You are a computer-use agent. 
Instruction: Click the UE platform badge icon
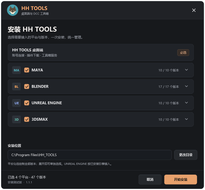click(x=16, y=103)
